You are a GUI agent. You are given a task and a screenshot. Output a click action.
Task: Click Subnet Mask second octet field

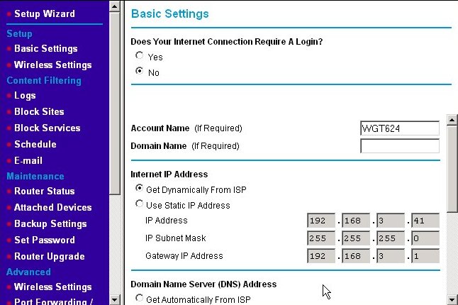tap(356, 238)
